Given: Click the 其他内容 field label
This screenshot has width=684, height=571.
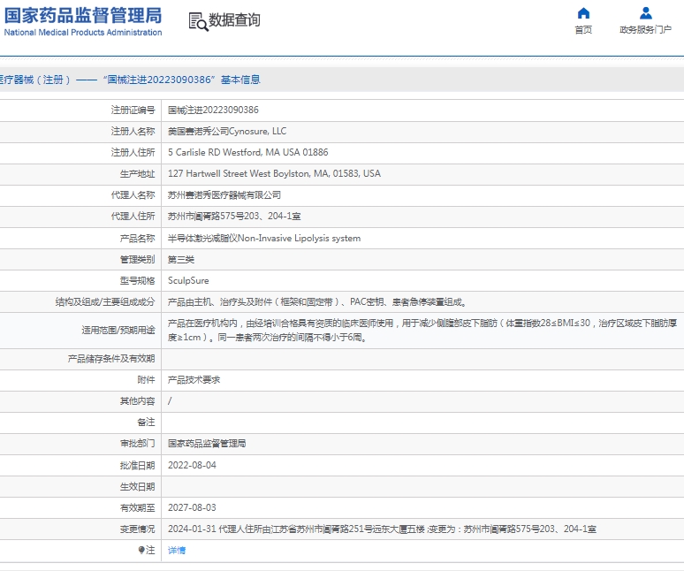Looking at the screenshot, I should click(137, 401).
